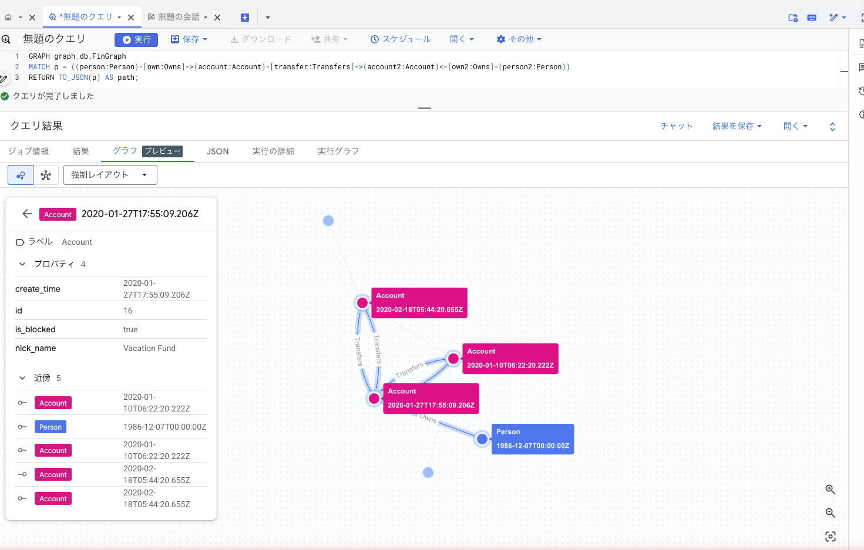Viewport: 864px width, 550px height.
Task: Click the screen settings icon top right
Action: (x=793, y=18)
